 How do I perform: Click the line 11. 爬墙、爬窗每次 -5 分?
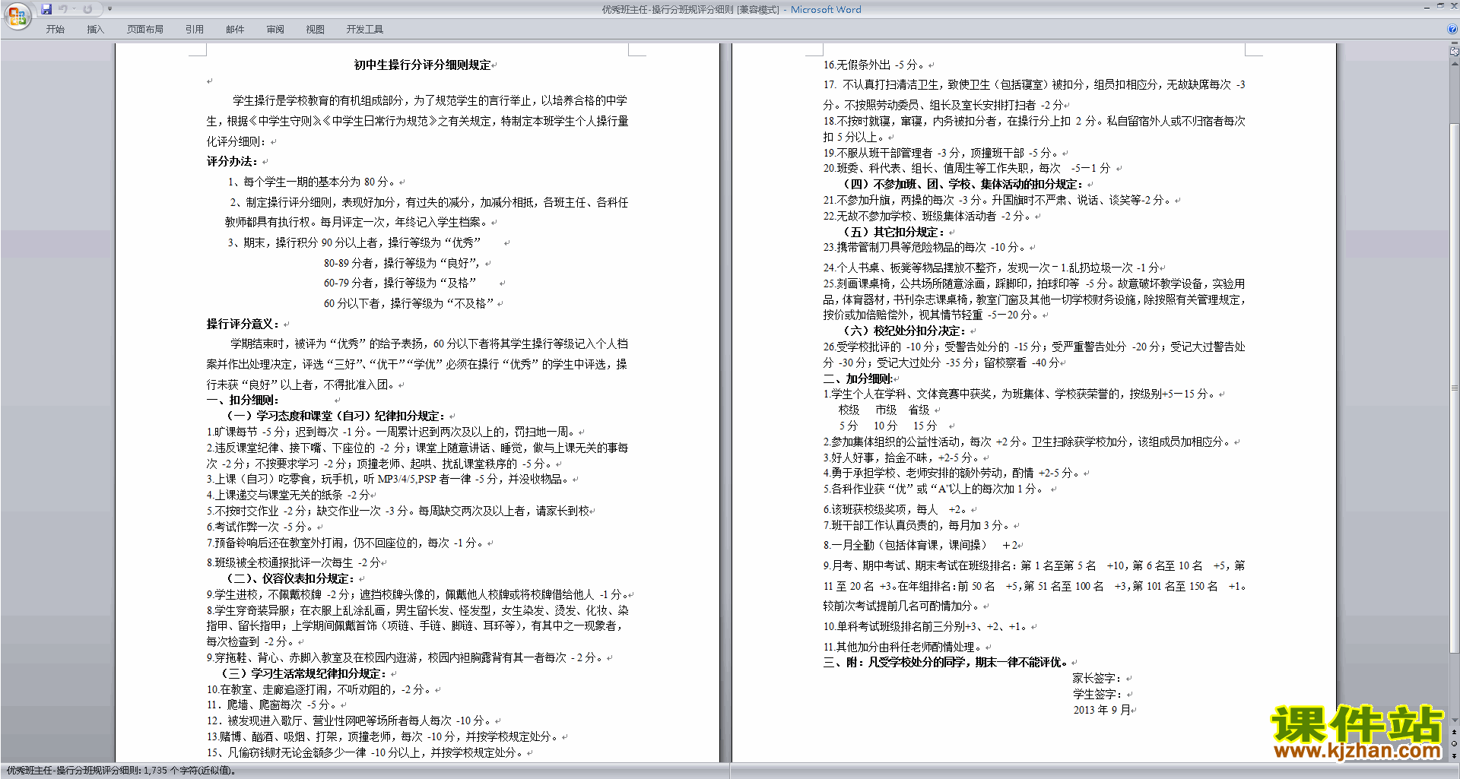(272, 705)
